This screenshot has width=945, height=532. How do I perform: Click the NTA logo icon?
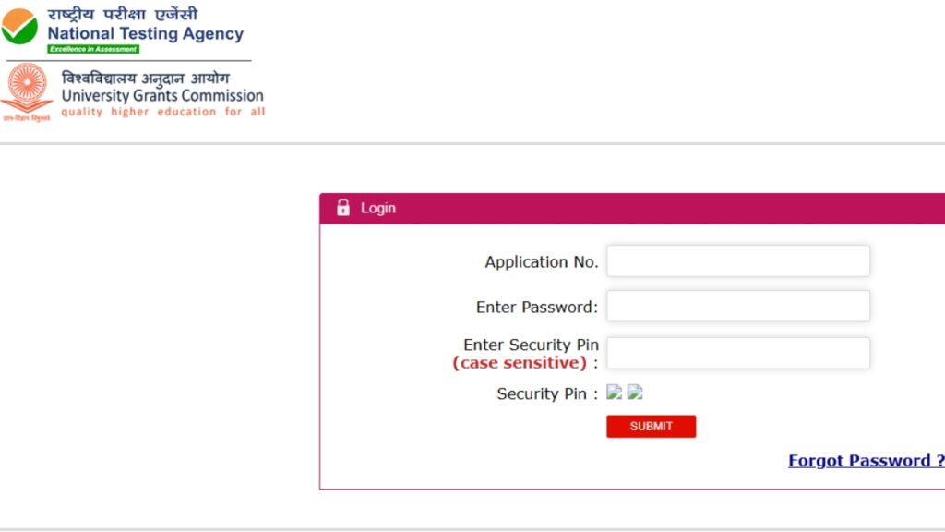tap(18, 27)
